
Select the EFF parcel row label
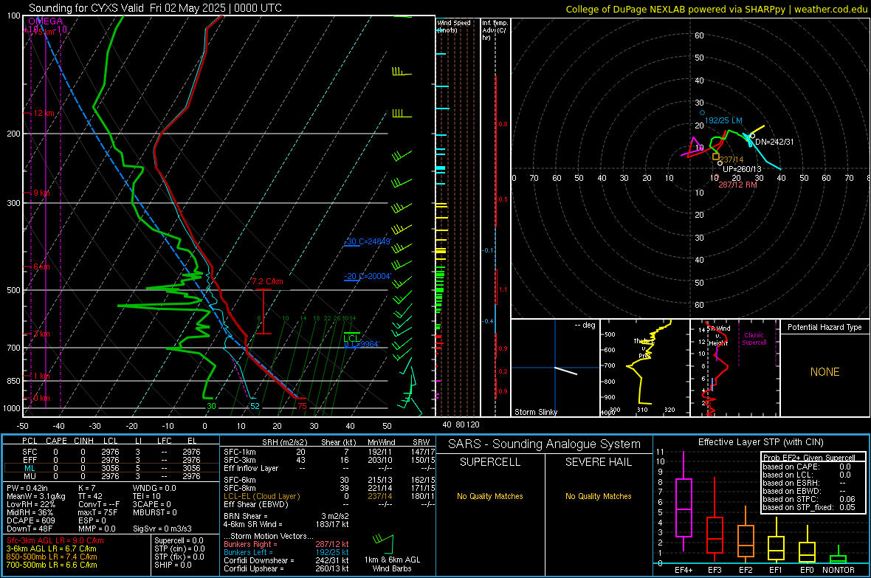tap(30, 460)
